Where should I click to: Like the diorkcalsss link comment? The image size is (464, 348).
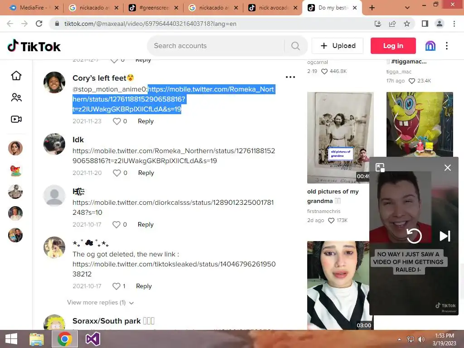pyautogui.click(x=116, y=224)
